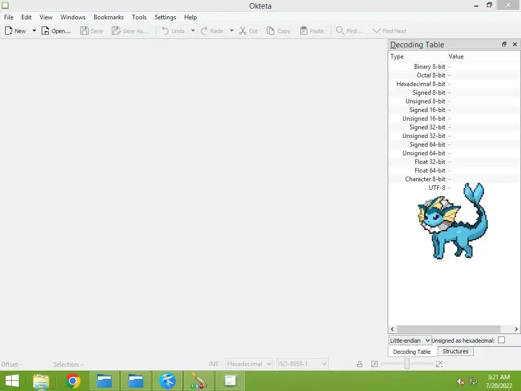
Task: Click the Save toolbar icon
Action: coord(84,31)
